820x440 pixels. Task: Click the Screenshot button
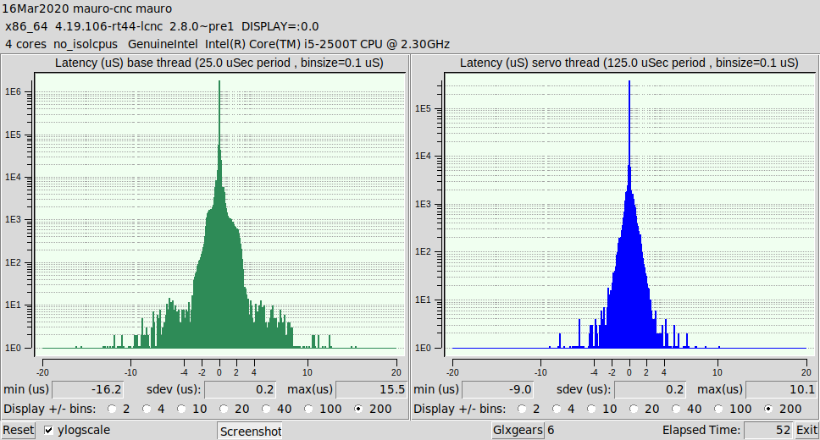[x=250, y=432]
